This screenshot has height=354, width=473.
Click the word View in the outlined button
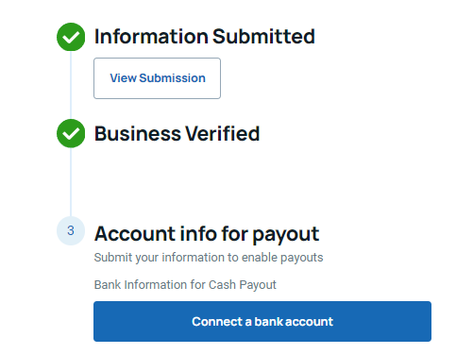(x=123, y=78)
